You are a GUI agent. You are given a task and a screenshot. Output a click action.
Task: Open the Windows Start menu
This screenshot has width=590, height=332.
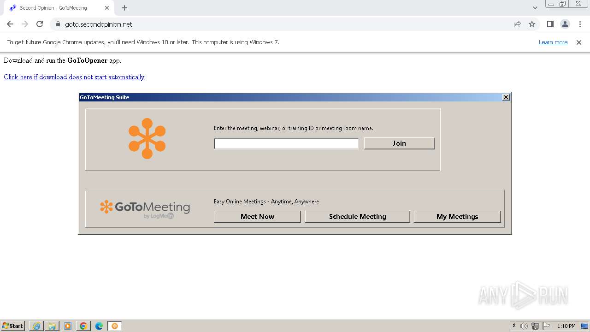click(13, 326)
